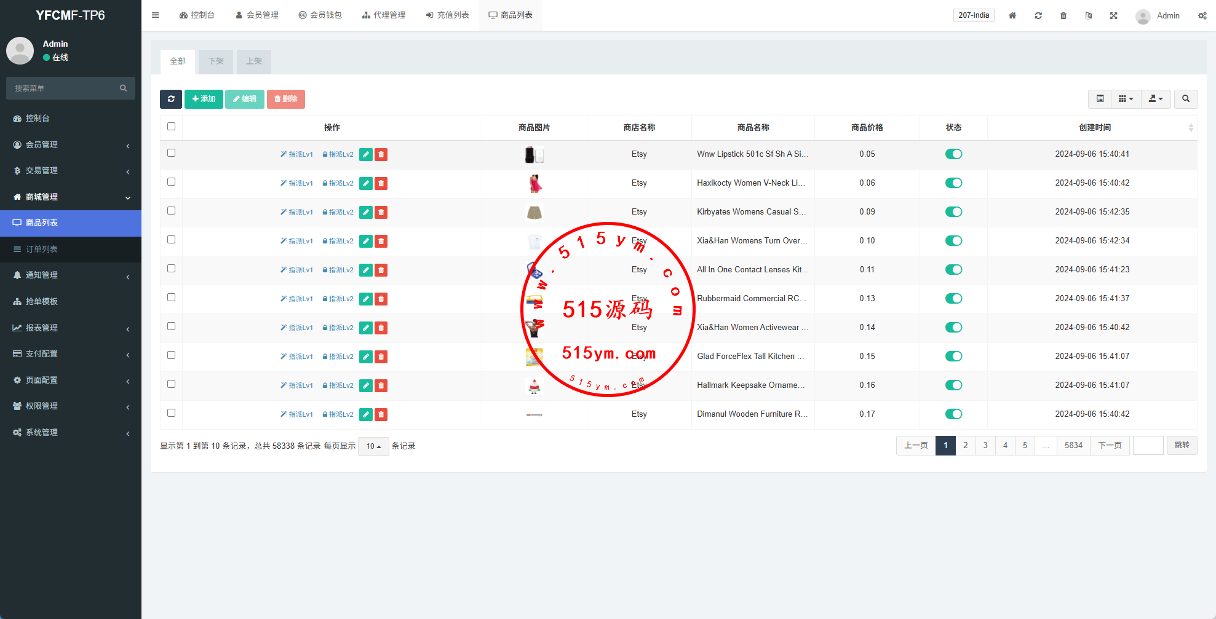Go to page 5834 in pagination
1216x619 pixels.
[1073, 446]
